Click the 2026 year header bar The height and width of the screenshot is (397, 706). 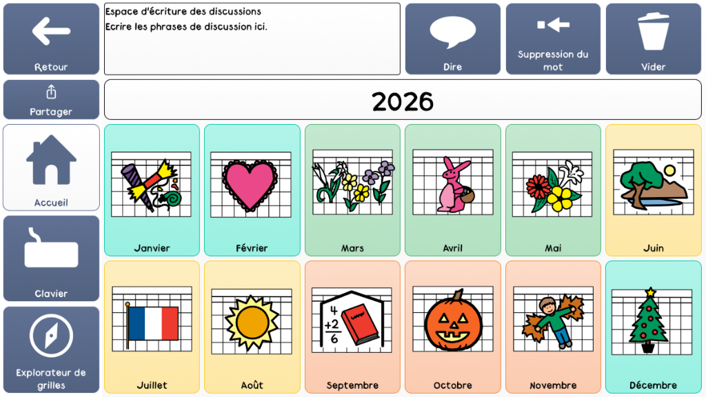click(x=403, y=101)
